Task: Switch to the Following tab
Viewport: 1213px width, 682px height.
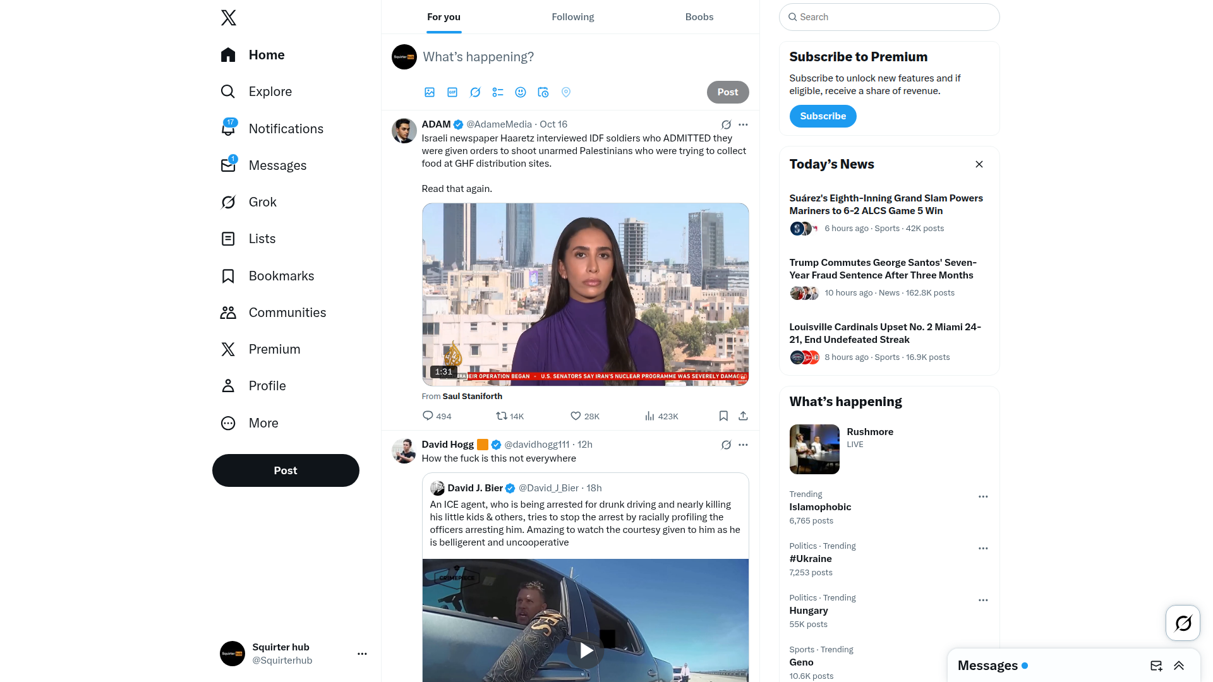Action: pos(572,17)
